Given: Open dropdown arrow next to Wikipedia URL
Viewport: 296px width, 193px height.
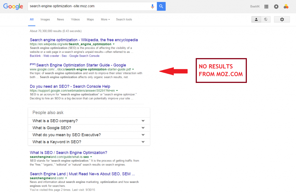Looking at the screenshot, I should pyautogui.click(x=114, y=44).
